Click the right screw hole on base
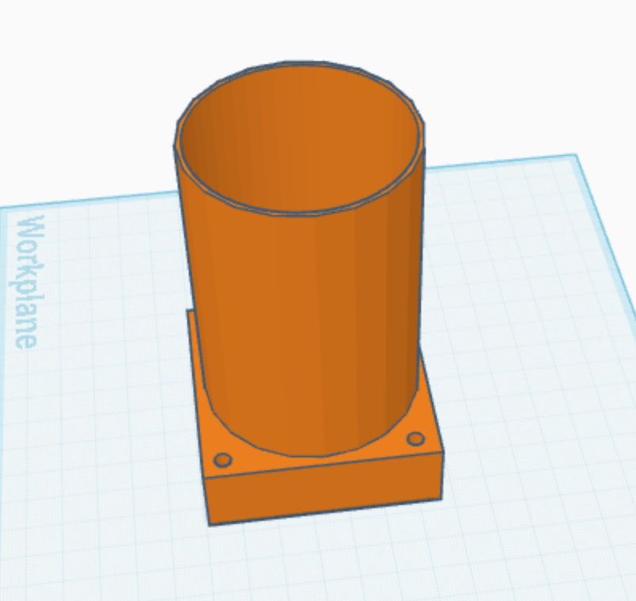636x601 pixels. (416, 438)
